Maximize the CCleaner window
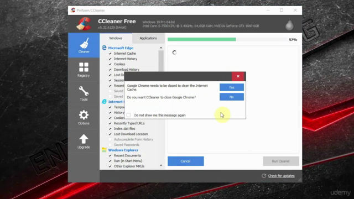Viewport: 354px width, 199px height. click(282, 10)
